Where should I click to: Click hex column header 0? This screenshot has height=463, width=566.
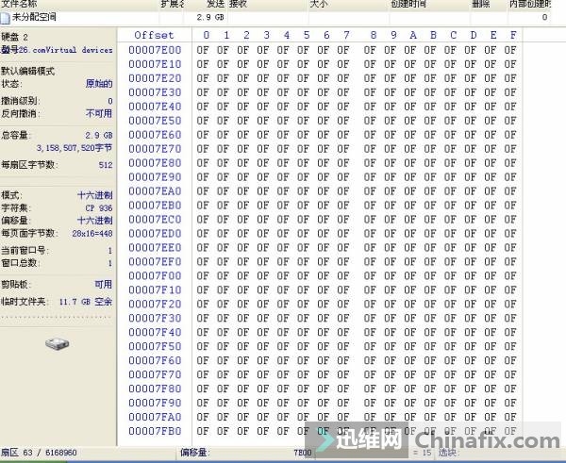point(206,35)
